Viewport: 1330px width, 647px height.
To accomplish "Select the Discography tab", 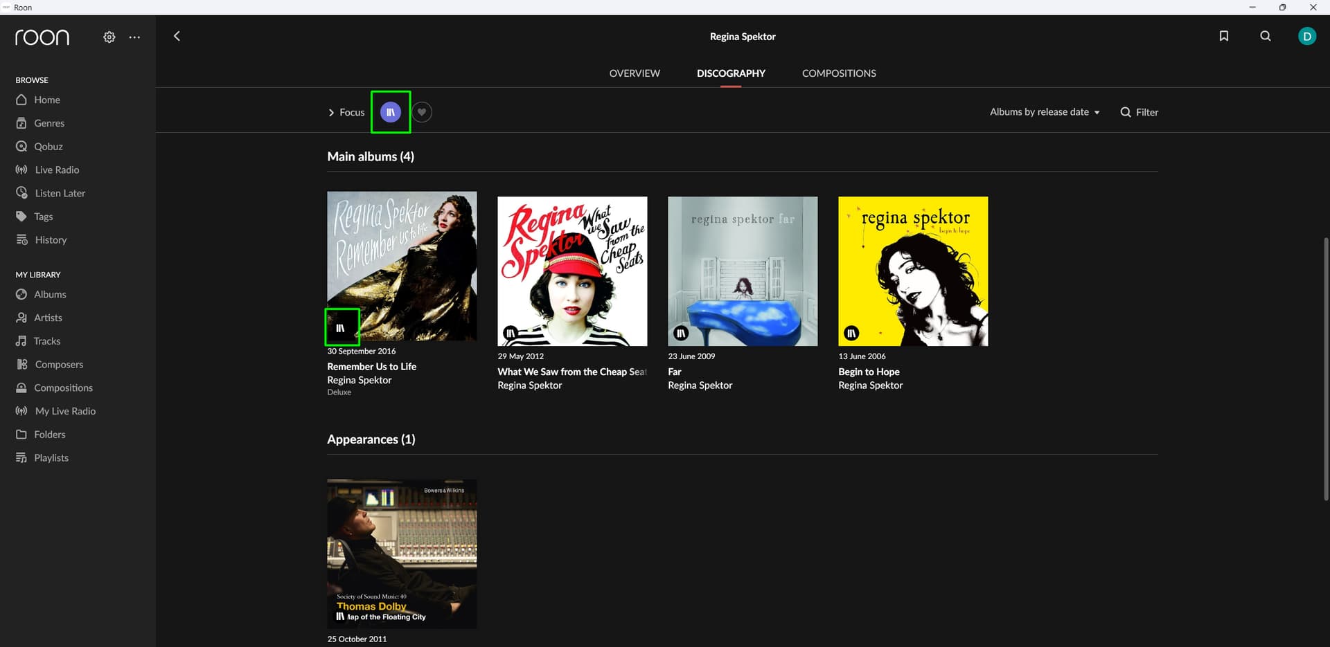I will [731, 73].
